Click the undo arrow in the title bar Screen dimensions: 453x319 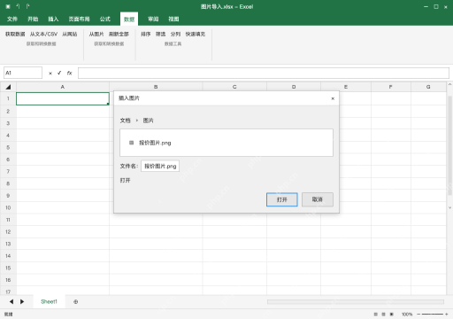(x=18, y=6)
